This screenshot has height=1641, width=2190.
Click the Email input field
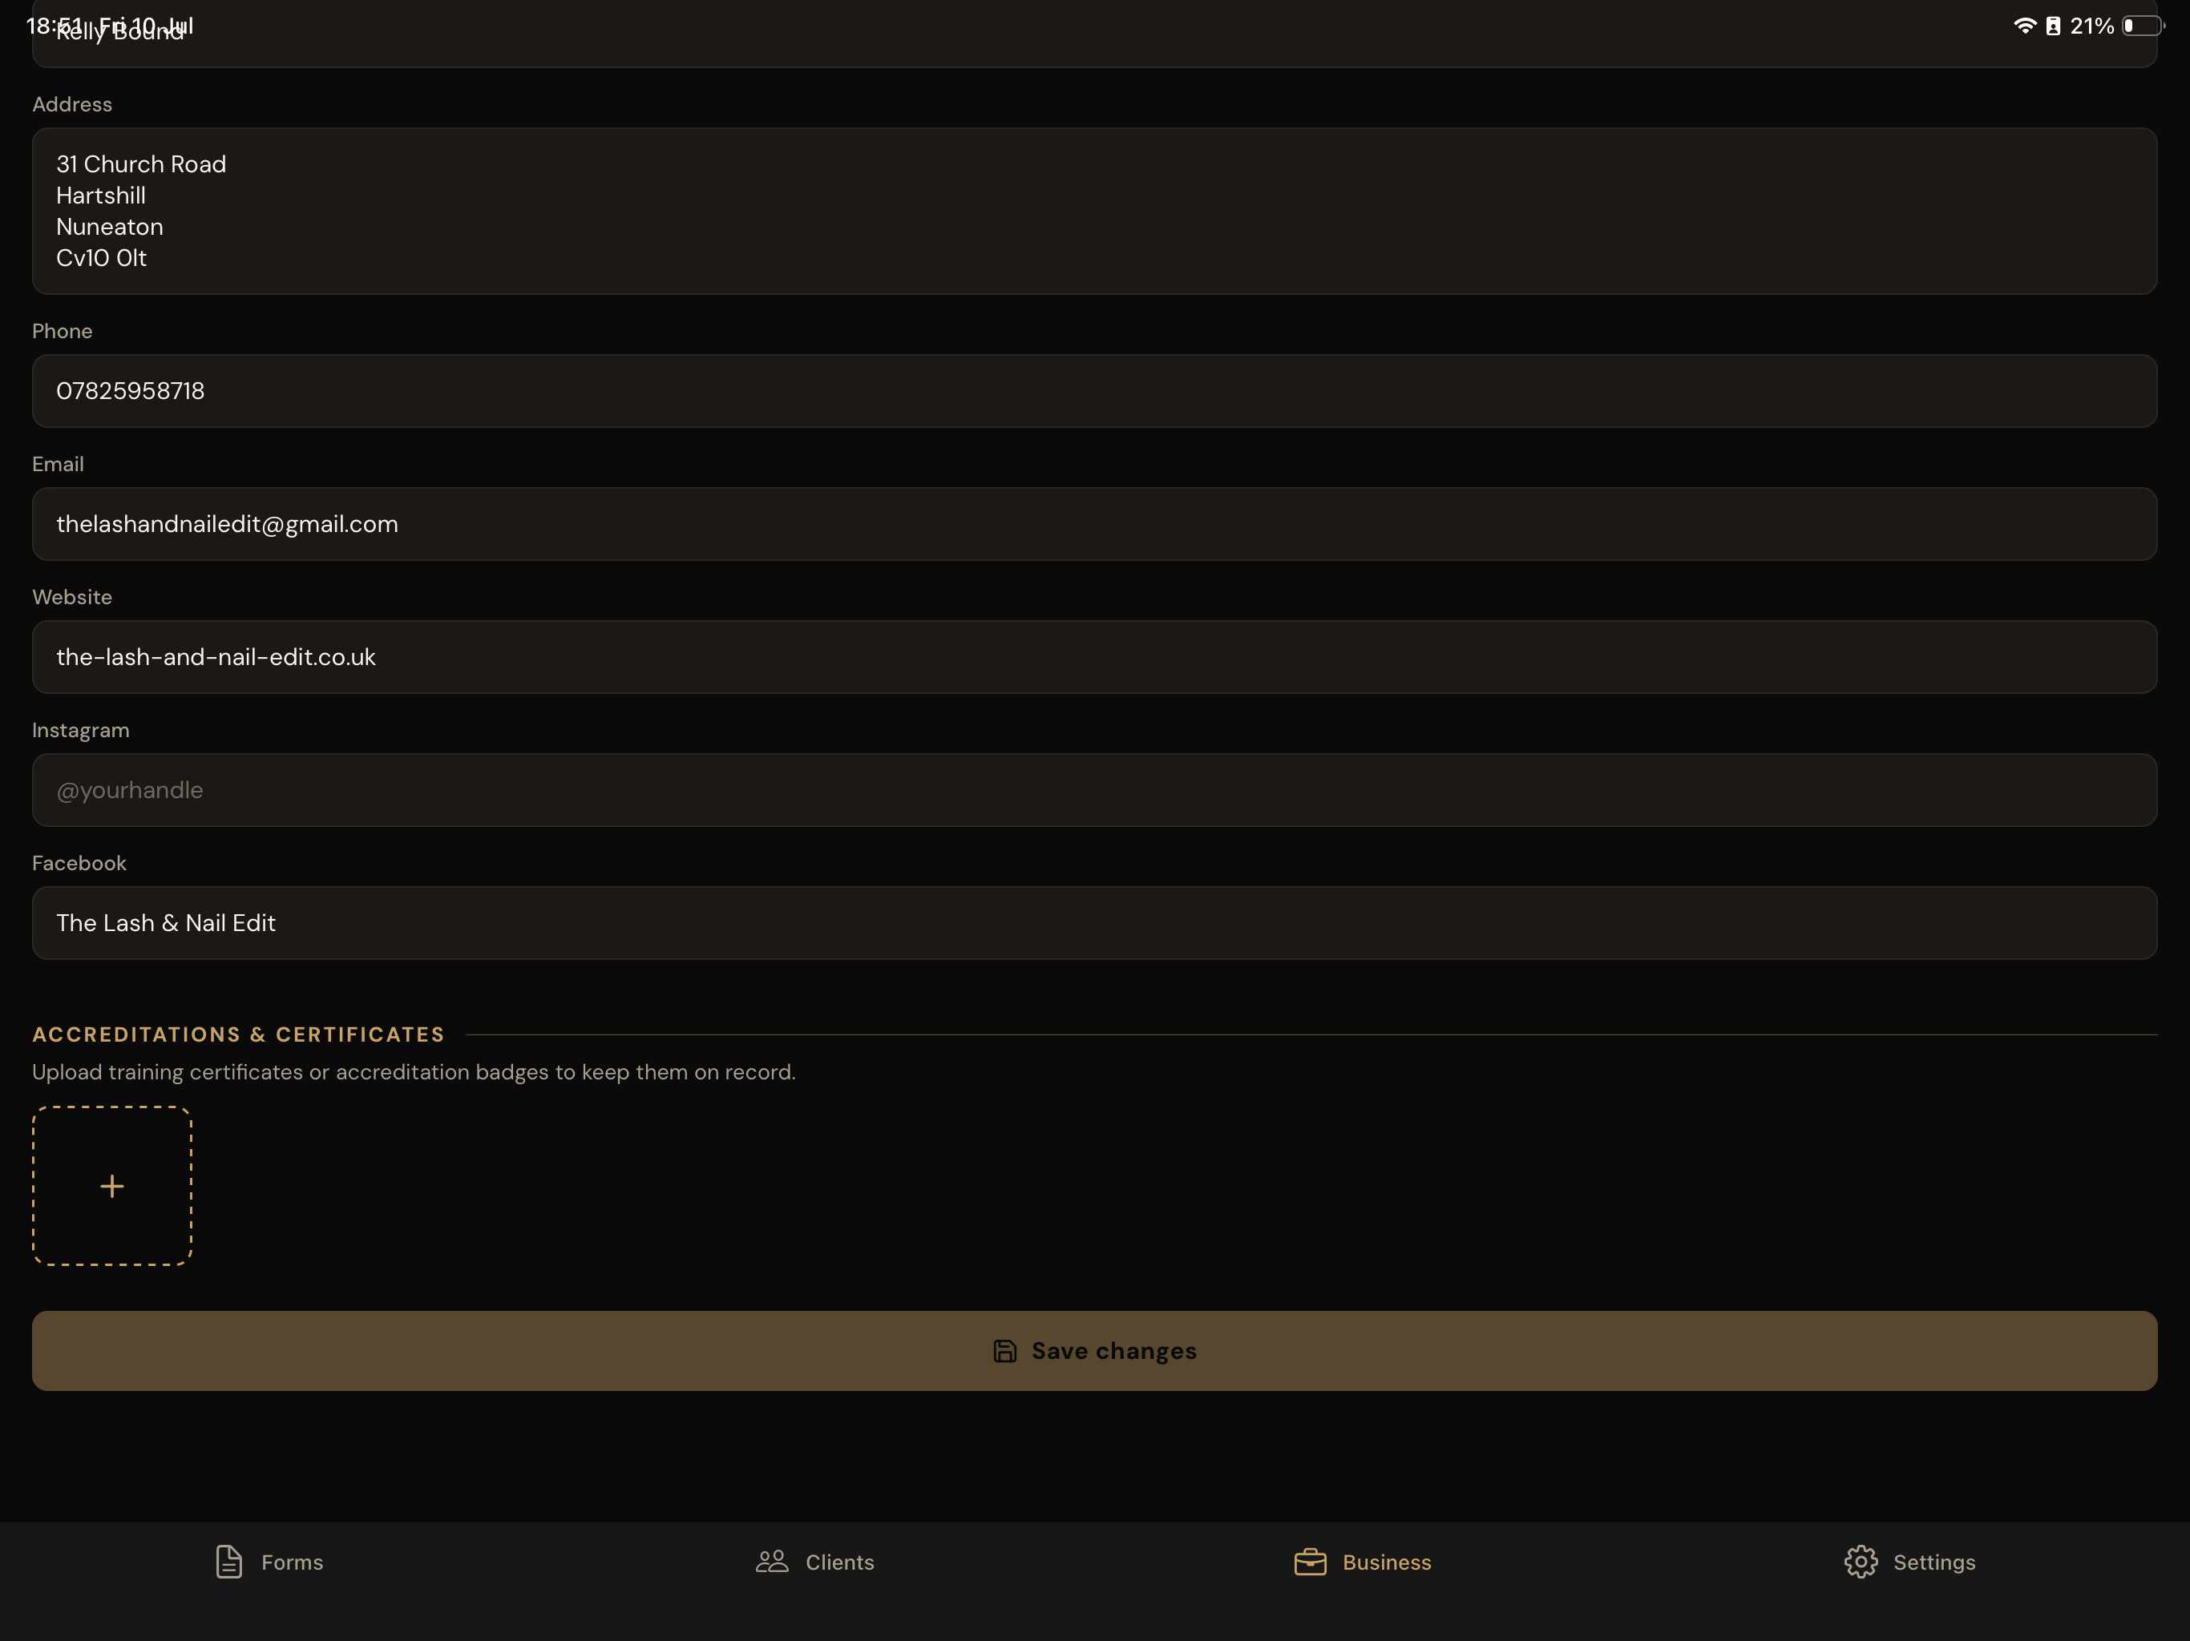[x=1094, y=523]
